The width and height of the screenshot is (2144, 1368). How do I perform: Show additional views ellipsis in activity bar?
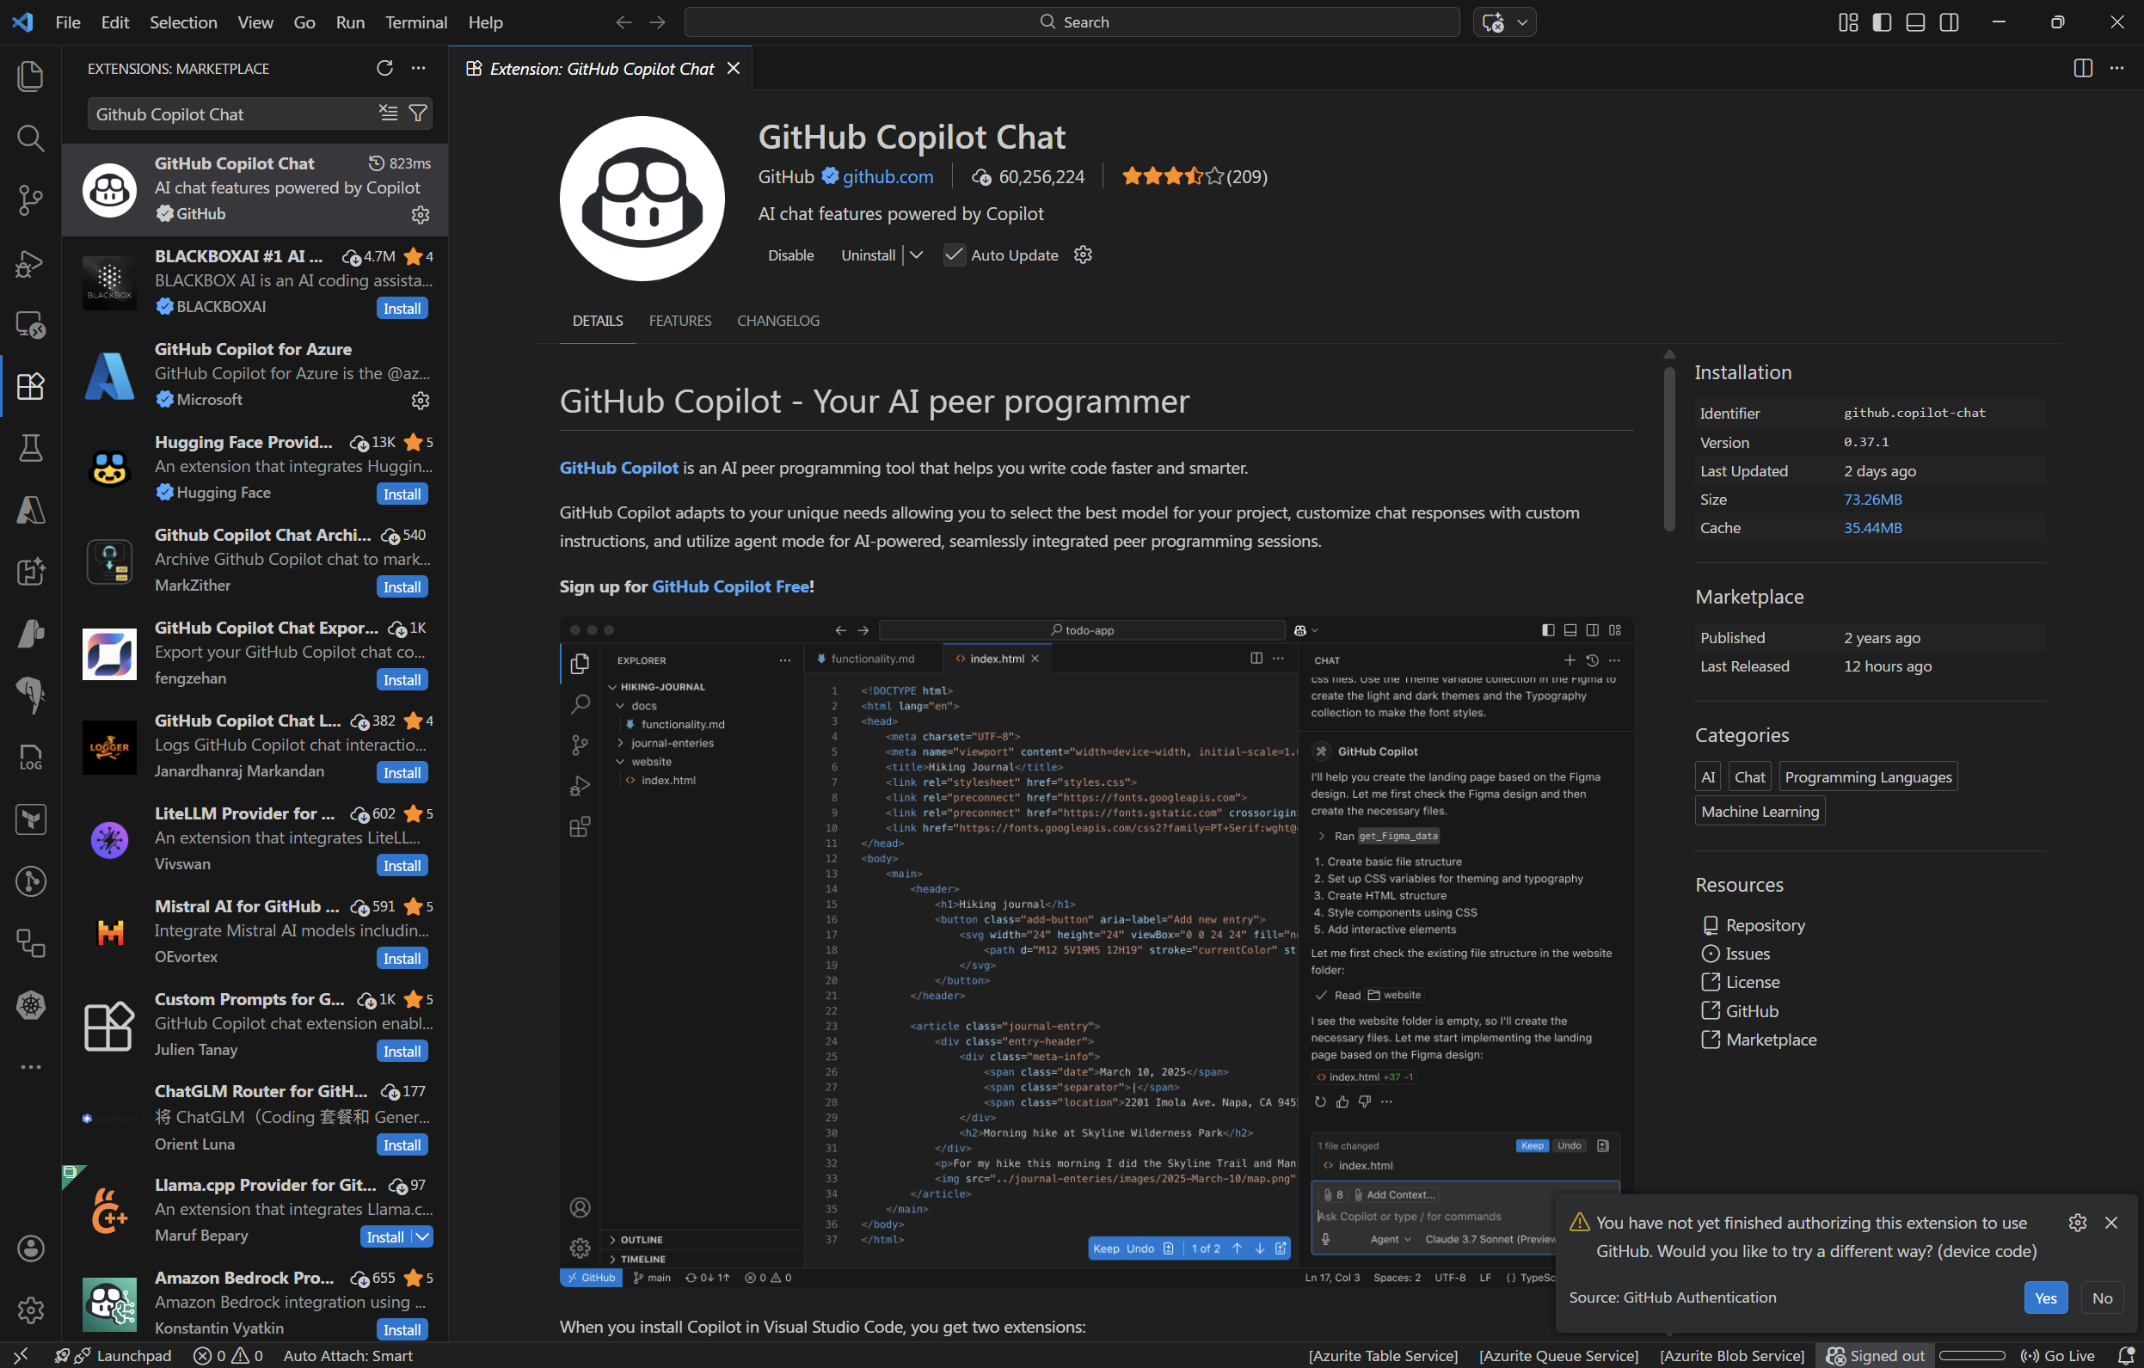[x=30, y=1066]
